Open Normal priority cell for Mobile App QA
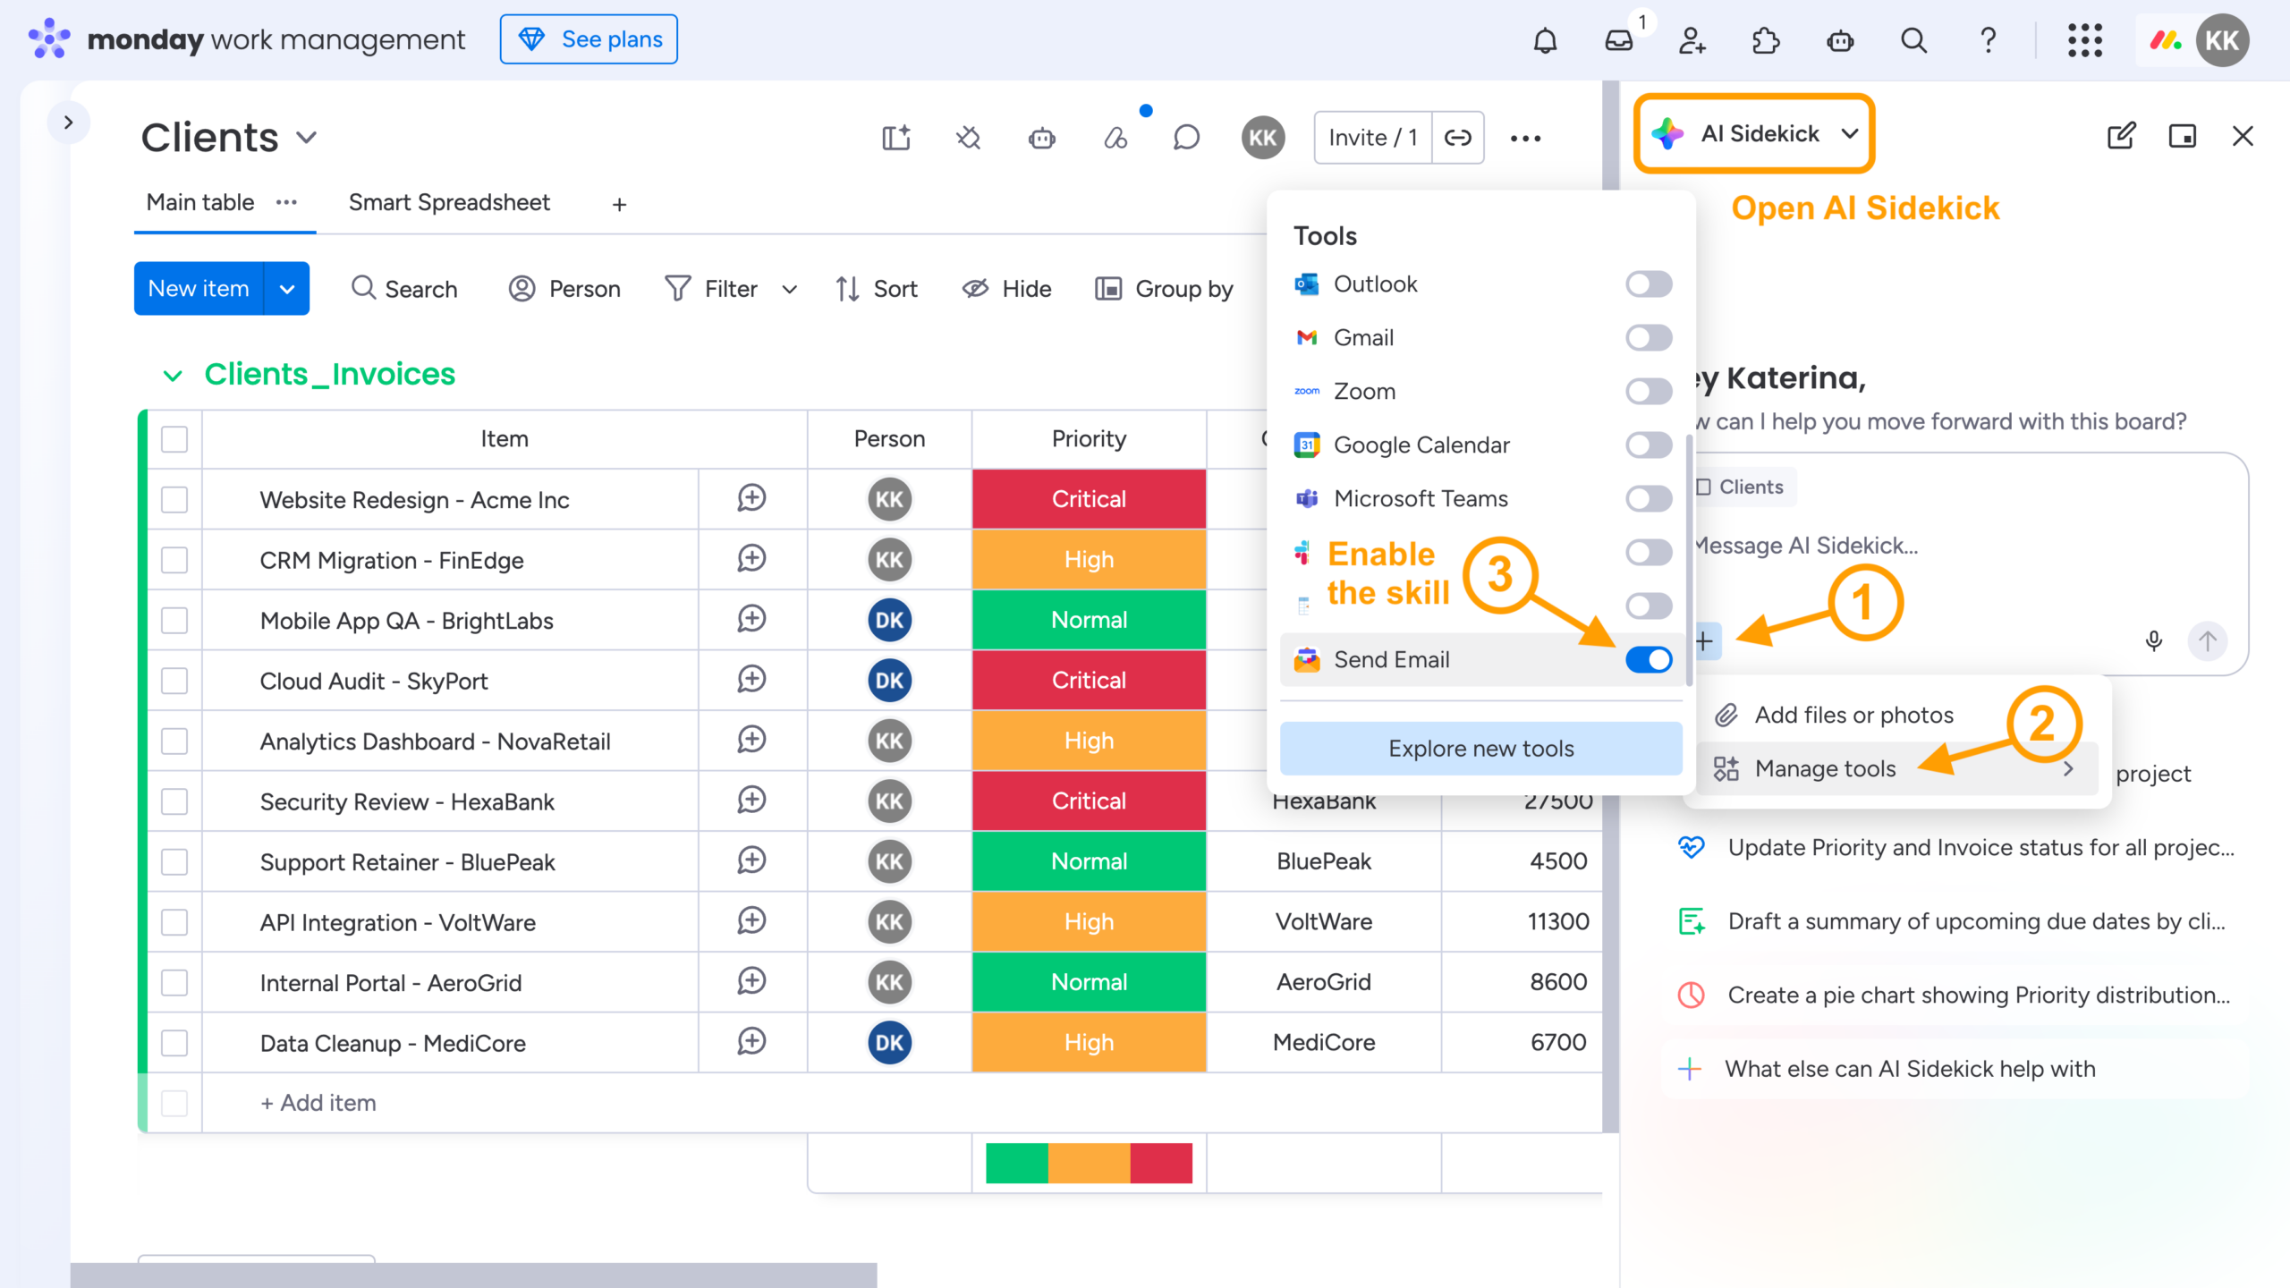 click(1089, 620)
